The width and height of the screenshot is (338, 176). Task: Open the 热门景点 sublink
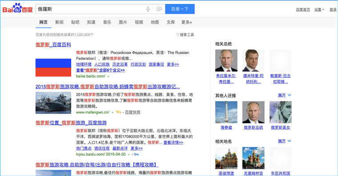[x=84, y=149]
